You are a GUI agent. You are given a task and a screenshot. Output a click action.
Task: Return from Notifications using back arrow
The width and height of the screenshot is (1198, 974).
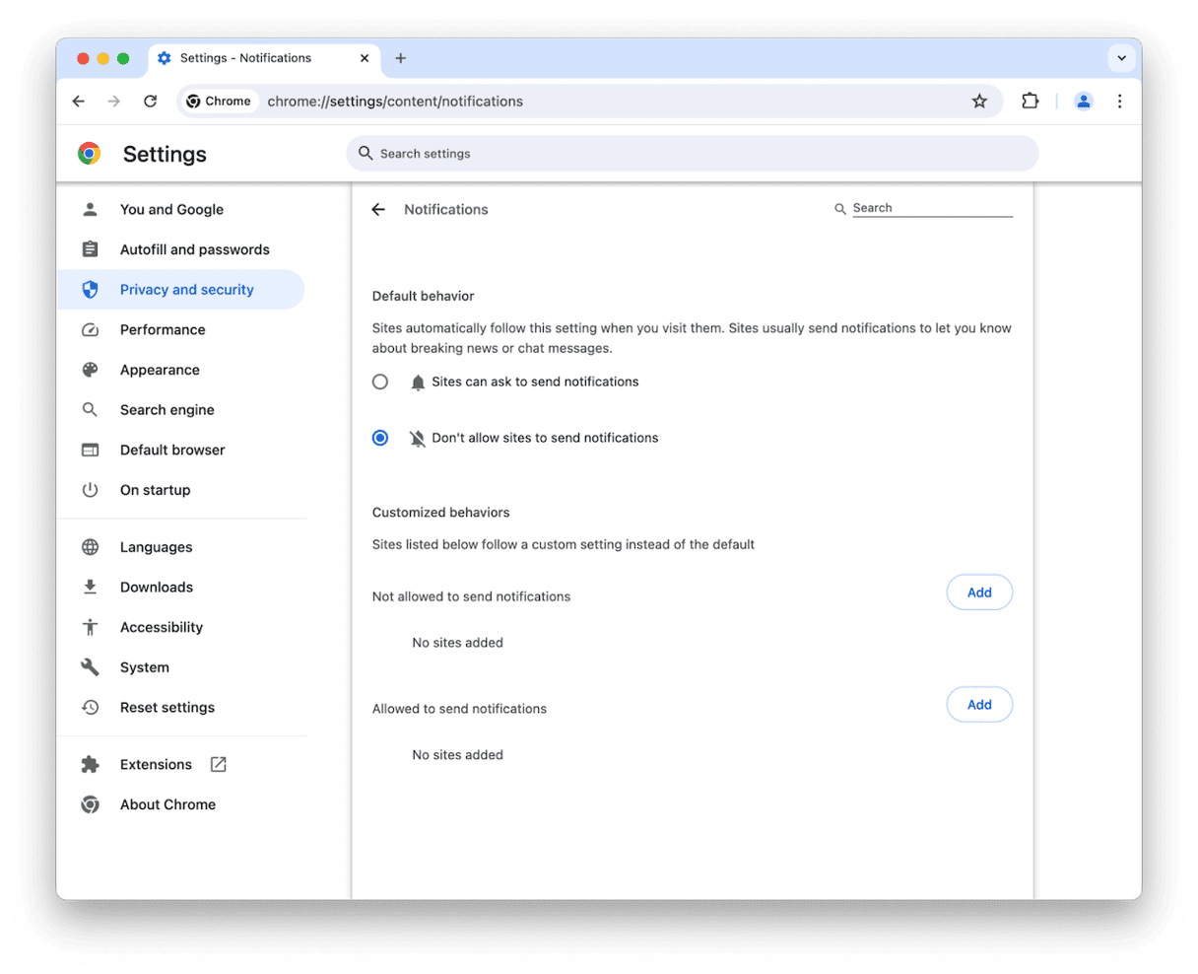click(x=378, y=209)
